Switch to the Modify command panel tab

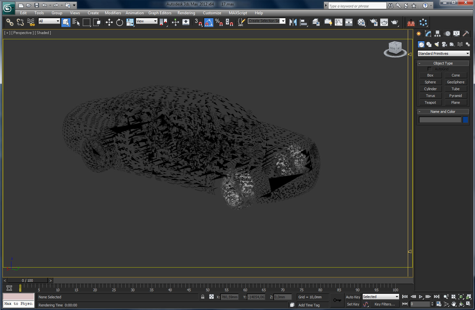pos(428,33)
